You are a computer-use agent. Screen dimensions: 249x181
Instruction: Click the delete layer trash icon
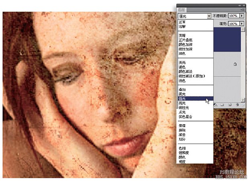237,105
